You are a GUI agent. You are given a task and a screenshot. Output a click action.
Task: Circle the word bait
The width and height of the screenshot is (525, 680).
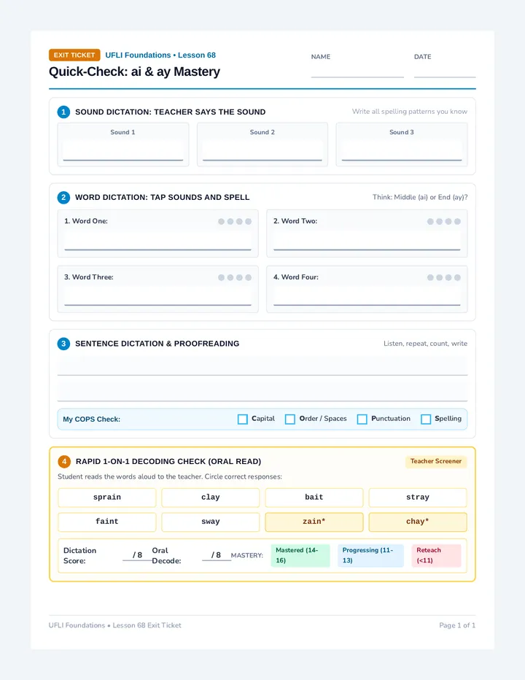point(314,498)
